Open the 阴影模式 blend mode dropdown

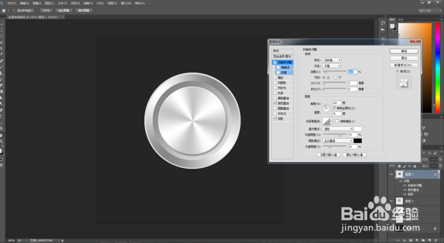click(x=337, y=141)
